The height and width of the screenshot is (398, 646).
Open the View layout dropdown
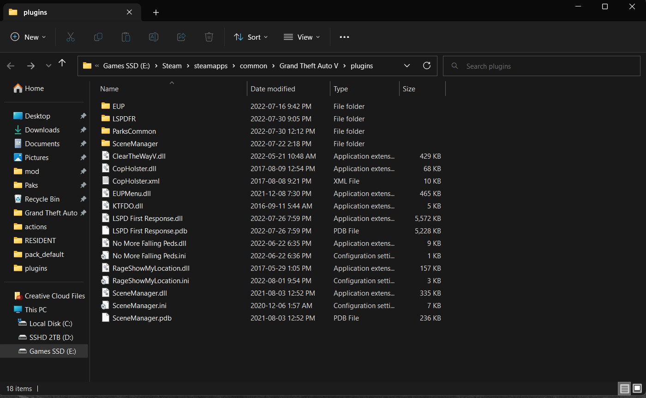pos(302,37)
